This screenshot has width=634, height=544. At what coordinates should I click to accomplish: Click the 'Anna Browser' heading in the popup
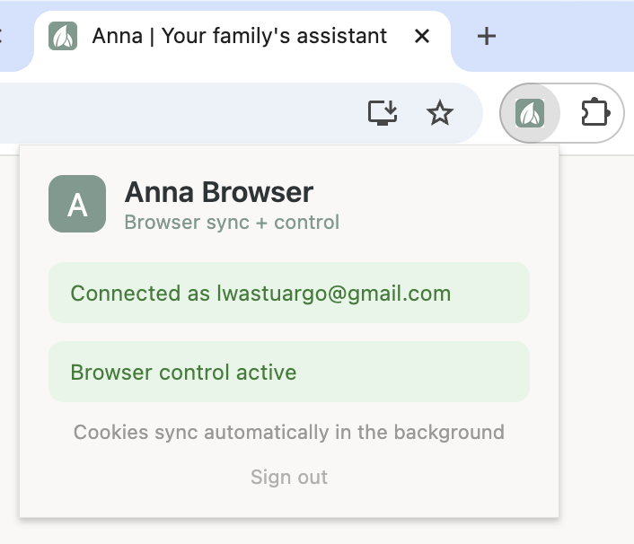tap(218, 191)
